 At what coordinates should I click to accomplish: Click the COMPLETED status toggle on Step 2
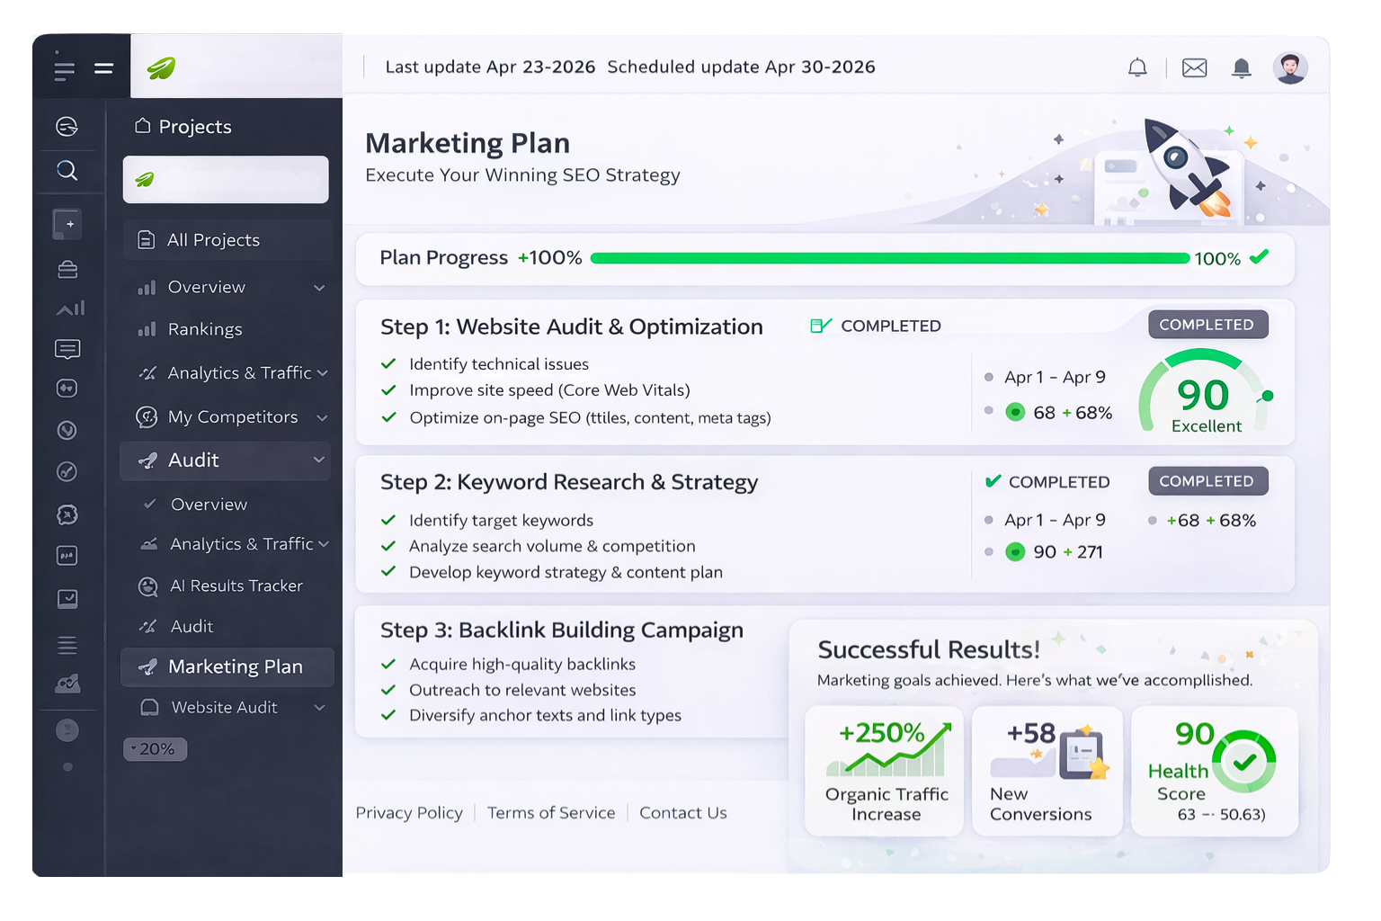[x=1207, y=480]
